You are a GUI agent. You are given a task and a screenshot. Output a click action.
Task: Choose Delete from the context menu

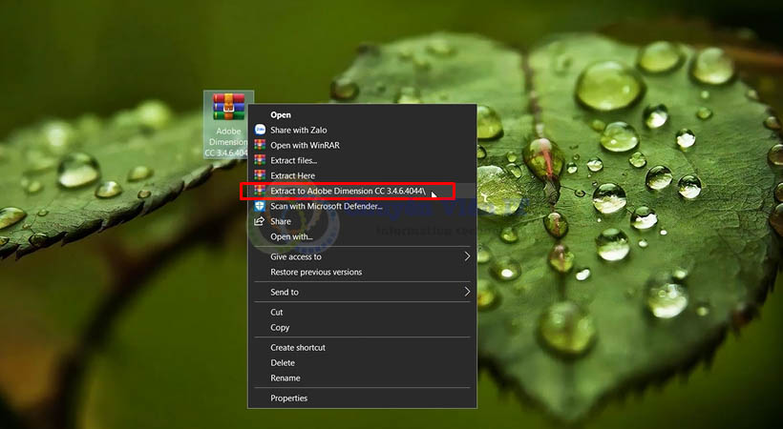(x=283, y=363)
